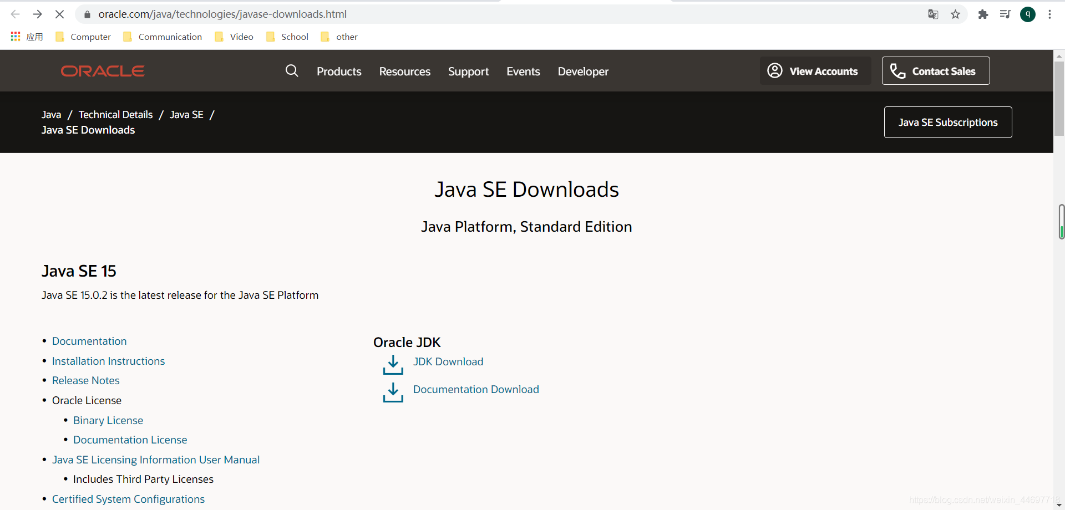Click Java SE Downloads breadcrumb text
1065x510 pixels.
[88, 130]
